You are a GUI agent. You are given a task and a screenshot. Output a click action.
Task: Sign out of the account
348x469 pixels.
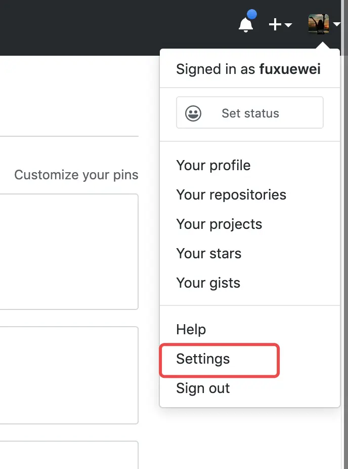[203, 388]
